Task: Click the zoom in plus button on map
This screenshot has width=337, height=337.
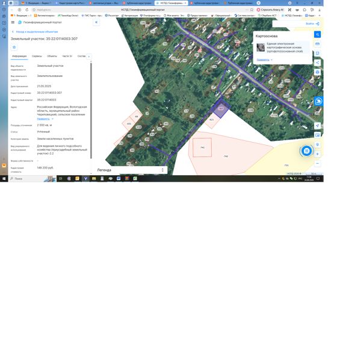Action: point(318,154)
